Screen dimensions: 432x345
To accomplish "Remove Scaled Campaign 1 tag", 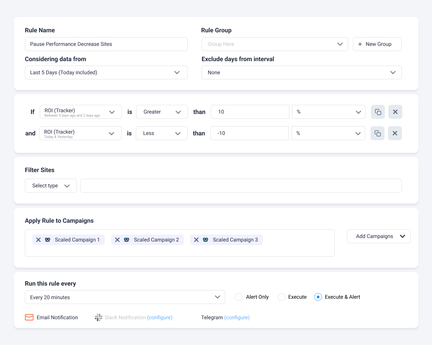I will pyautogui.click(x=38, y=240).
